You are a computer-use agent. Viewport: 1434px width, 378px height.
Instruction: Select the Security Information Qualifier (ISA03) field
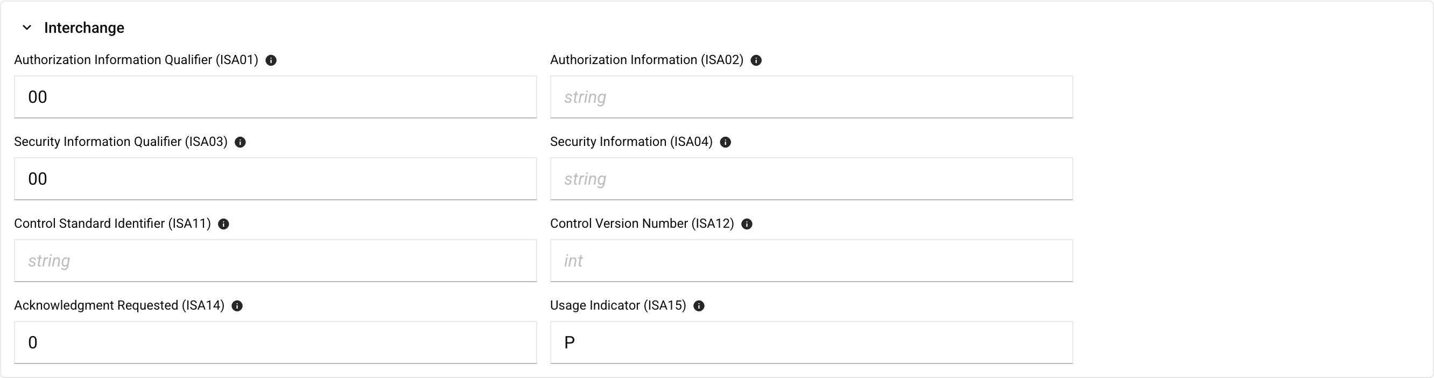(x=275, y=179)
